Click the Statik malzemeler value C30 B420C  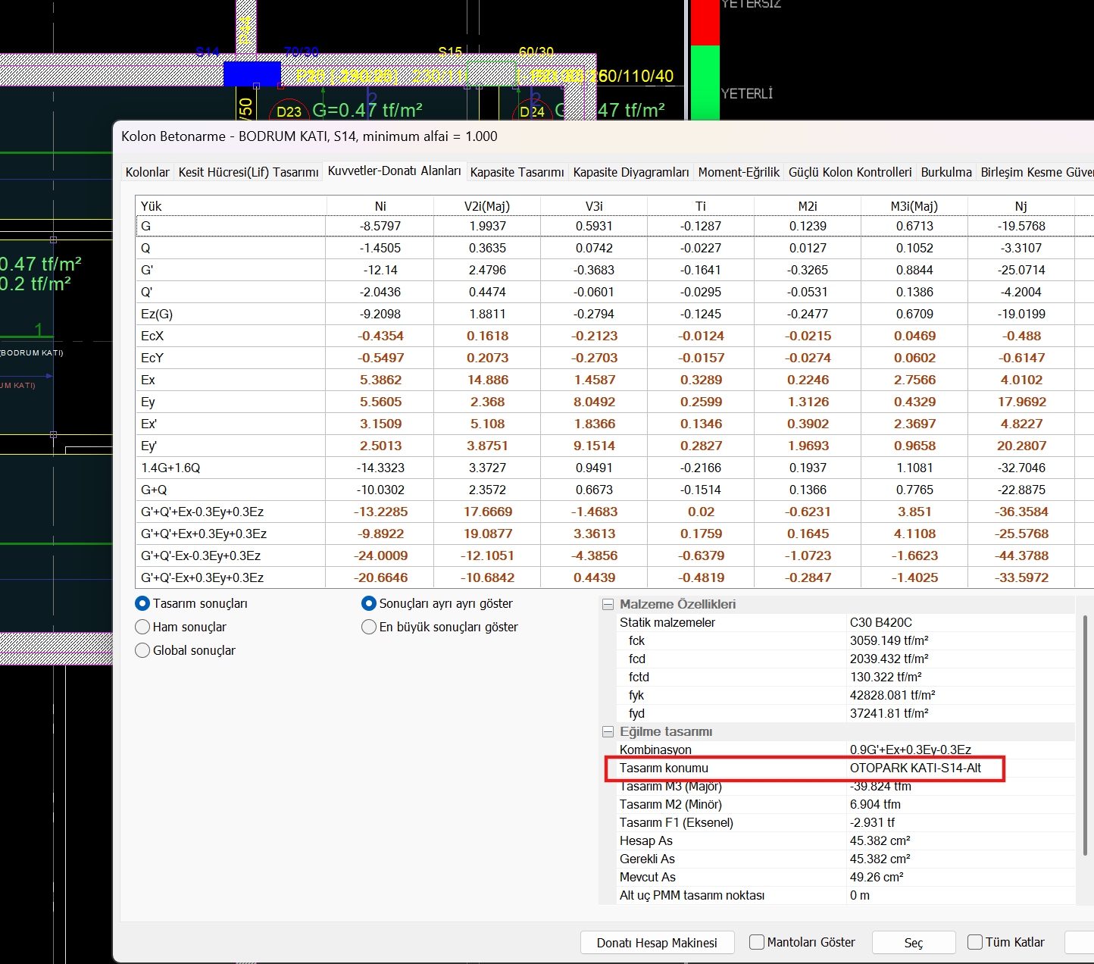pyautogui.click(x=880, y=622)
